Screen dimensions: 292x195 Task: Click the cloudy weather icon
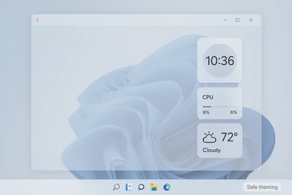pos(209,137)
